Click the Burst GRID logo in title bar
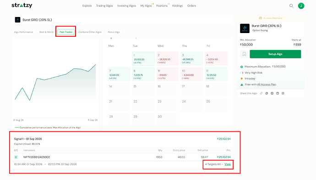This screenshot has height=180, width=316. [x=17, y=20]
